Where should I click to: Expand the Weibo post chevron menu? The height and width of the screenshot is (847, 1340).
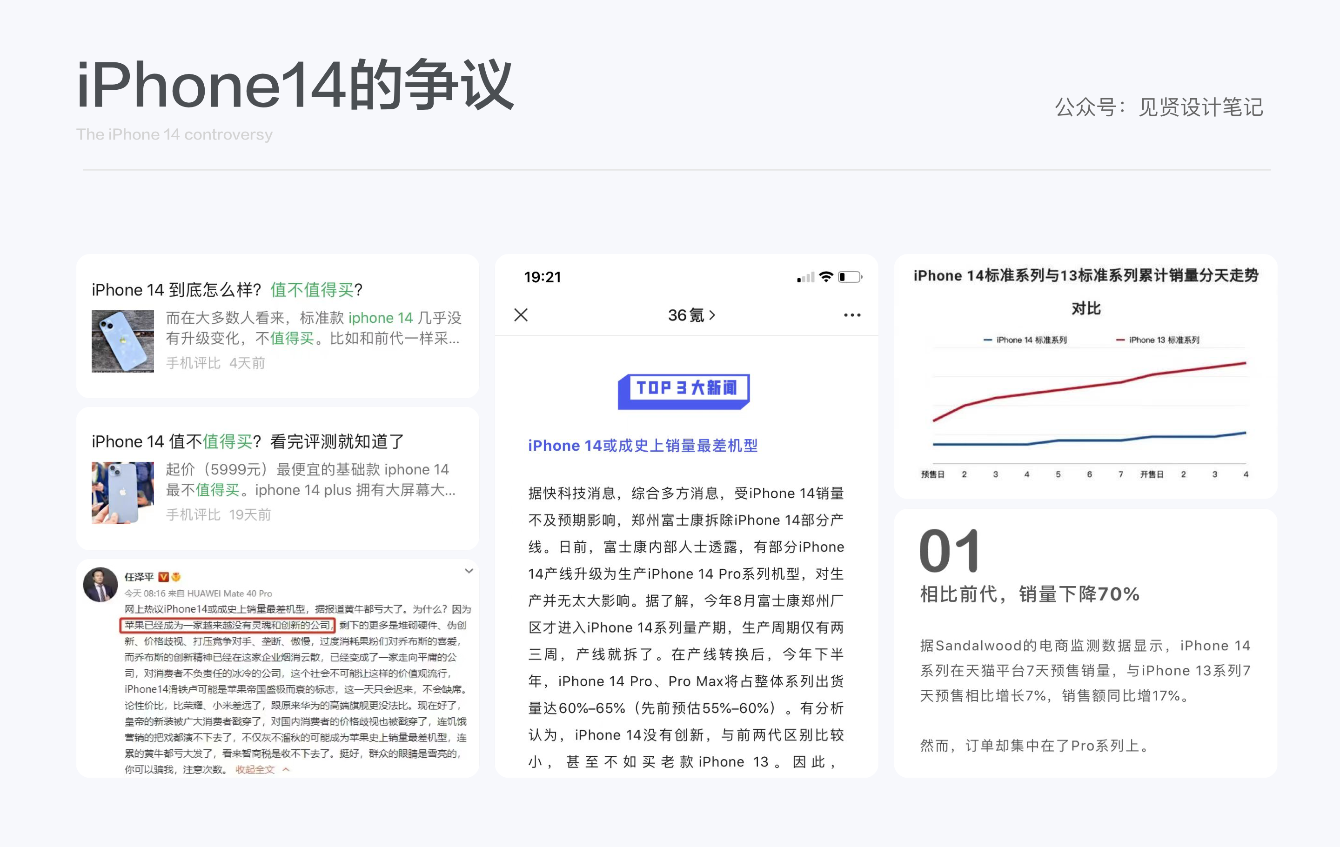[469, 571]
